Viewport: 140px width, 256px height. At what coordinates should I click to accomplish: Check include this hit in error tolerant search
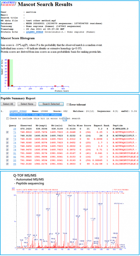(x=7, y=119)
